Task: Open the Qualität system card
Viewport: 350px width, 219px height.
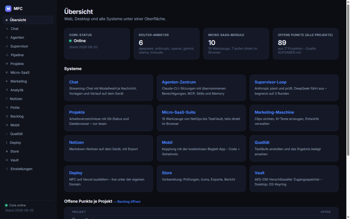Action: [x=294, y=148]
